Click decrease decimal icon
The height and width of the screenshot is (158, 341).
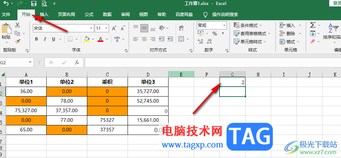click(209, 41)
